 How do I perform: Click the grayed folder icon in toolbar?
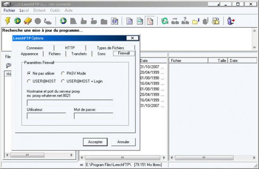coord(104,22)
